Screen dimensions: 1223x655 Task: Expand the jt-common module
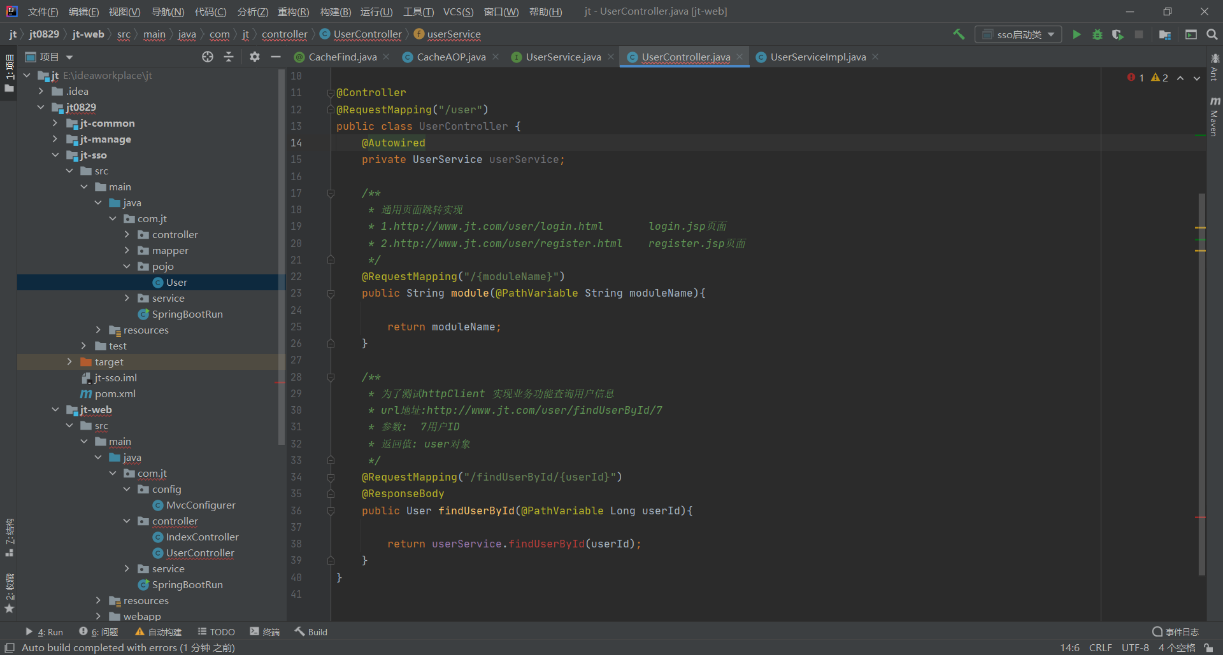coord(55,123)
